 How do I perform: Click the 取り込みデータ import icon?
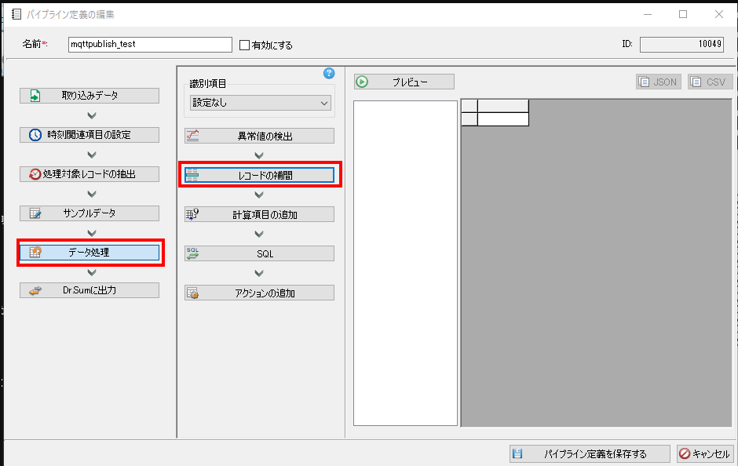35,96
